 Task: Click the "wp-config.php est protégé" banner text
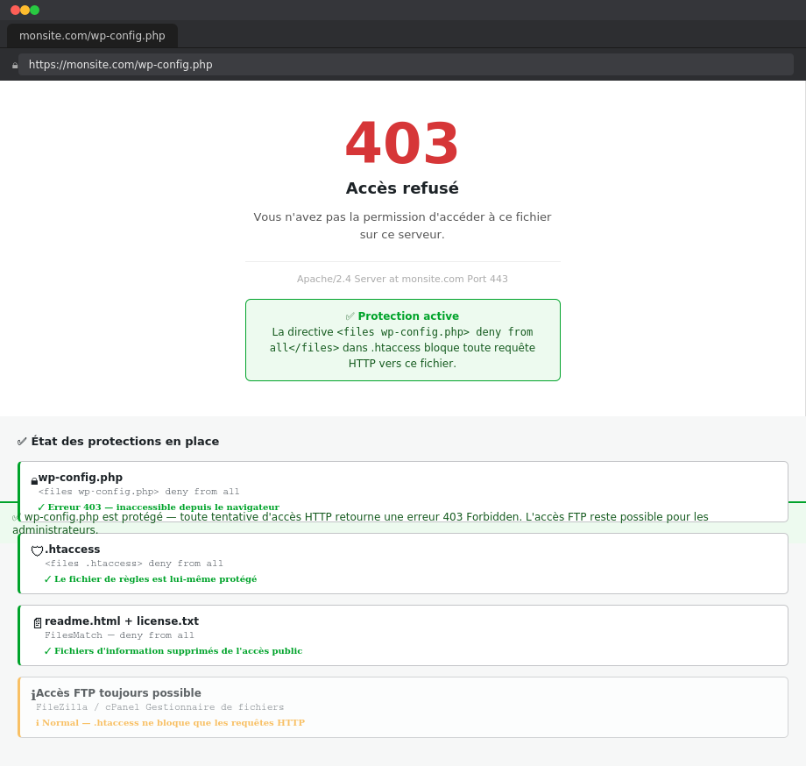tap(360, 523)
